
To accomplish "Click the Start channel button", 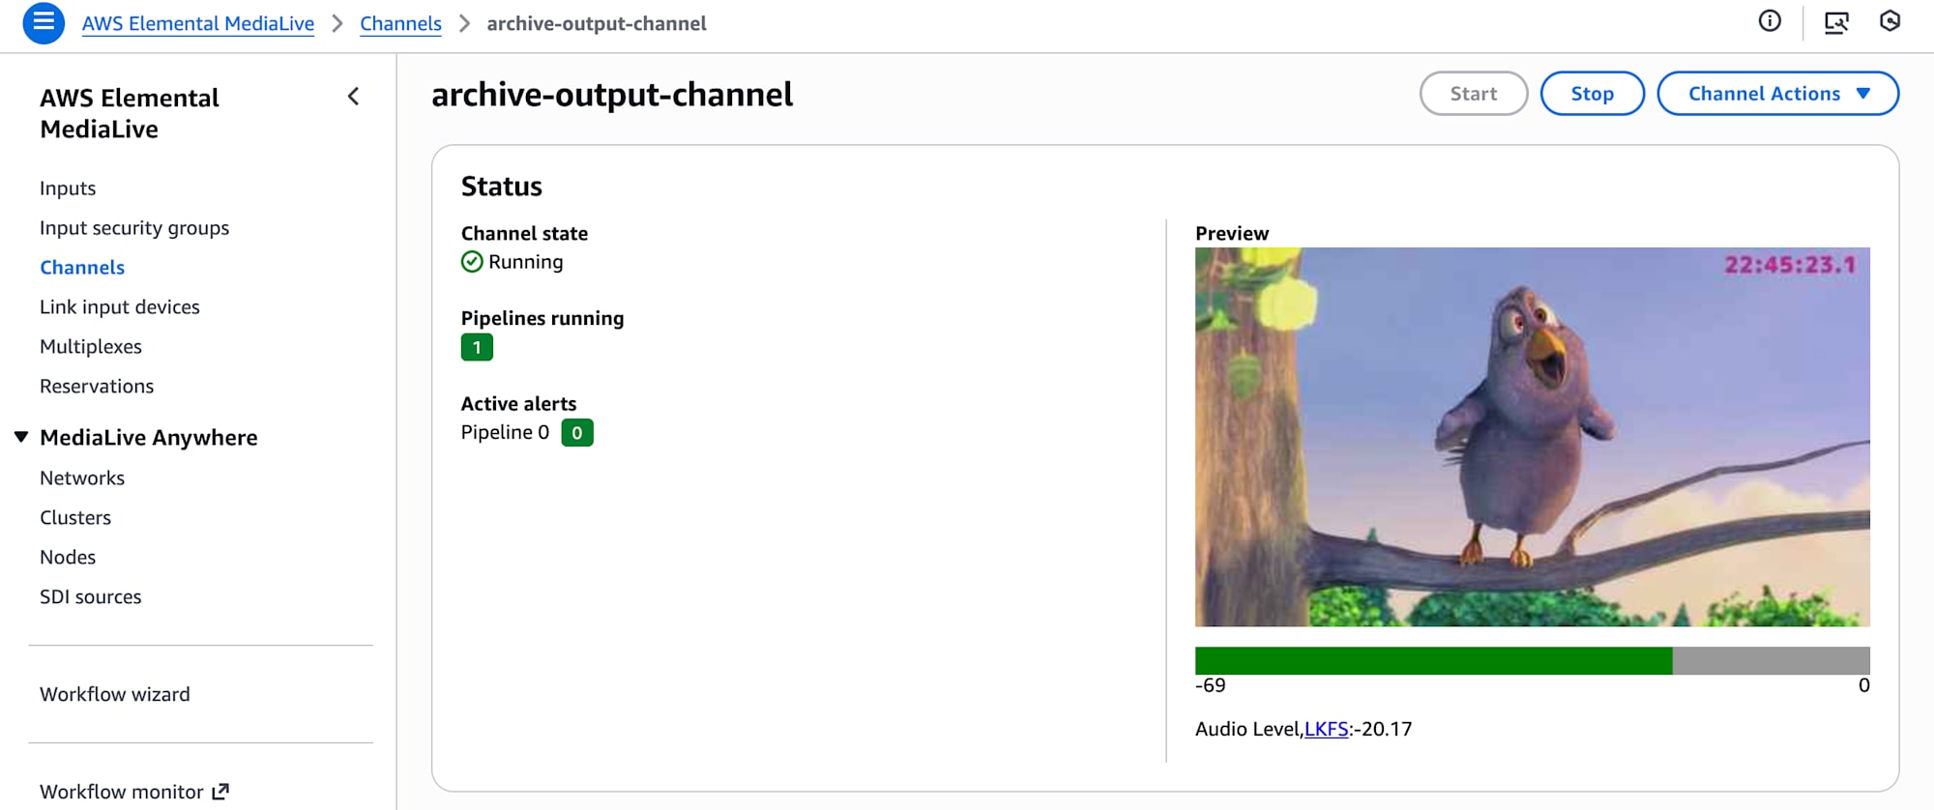I will coord(1474,94).
